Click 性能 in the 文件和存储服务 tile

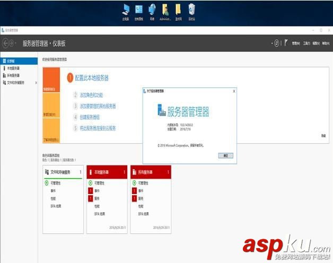click(53, 198)
